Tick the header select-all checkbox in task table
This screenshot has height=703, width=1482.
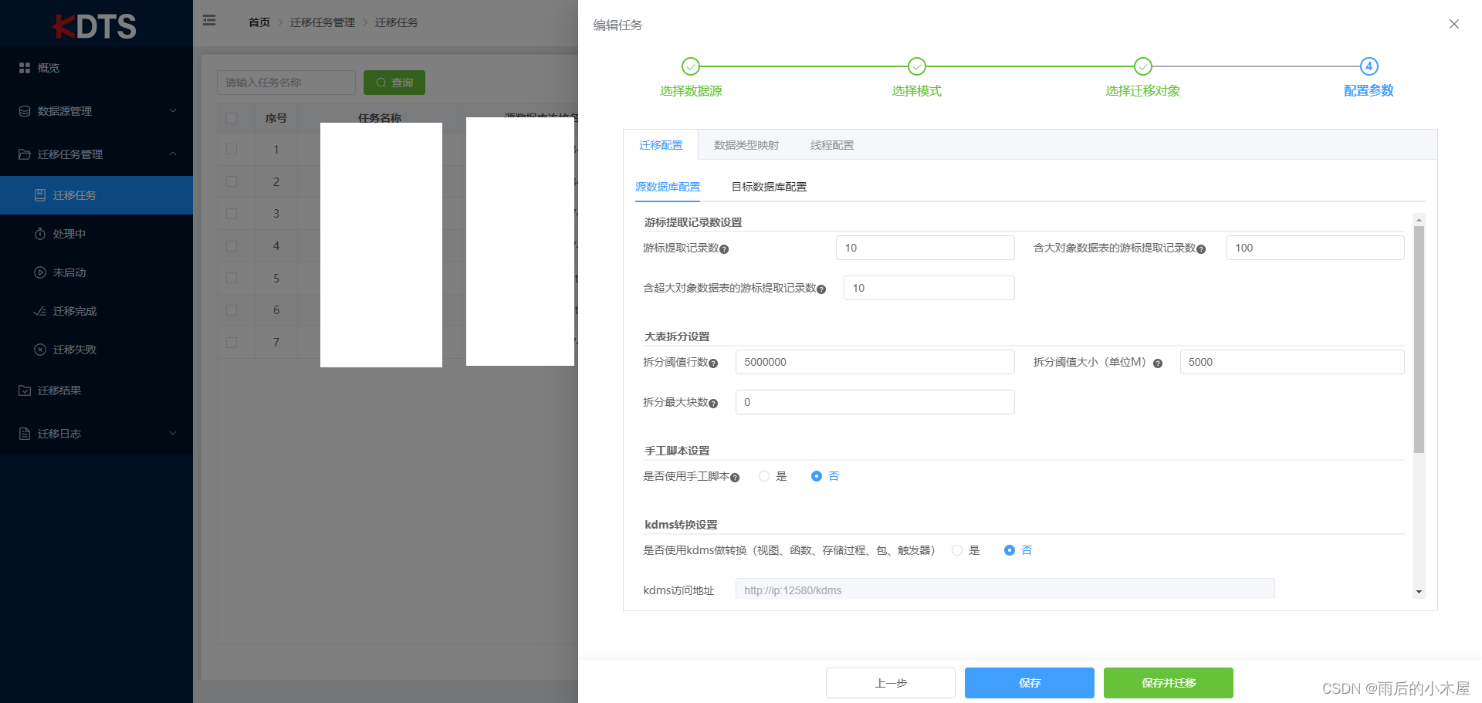(232, 118)
